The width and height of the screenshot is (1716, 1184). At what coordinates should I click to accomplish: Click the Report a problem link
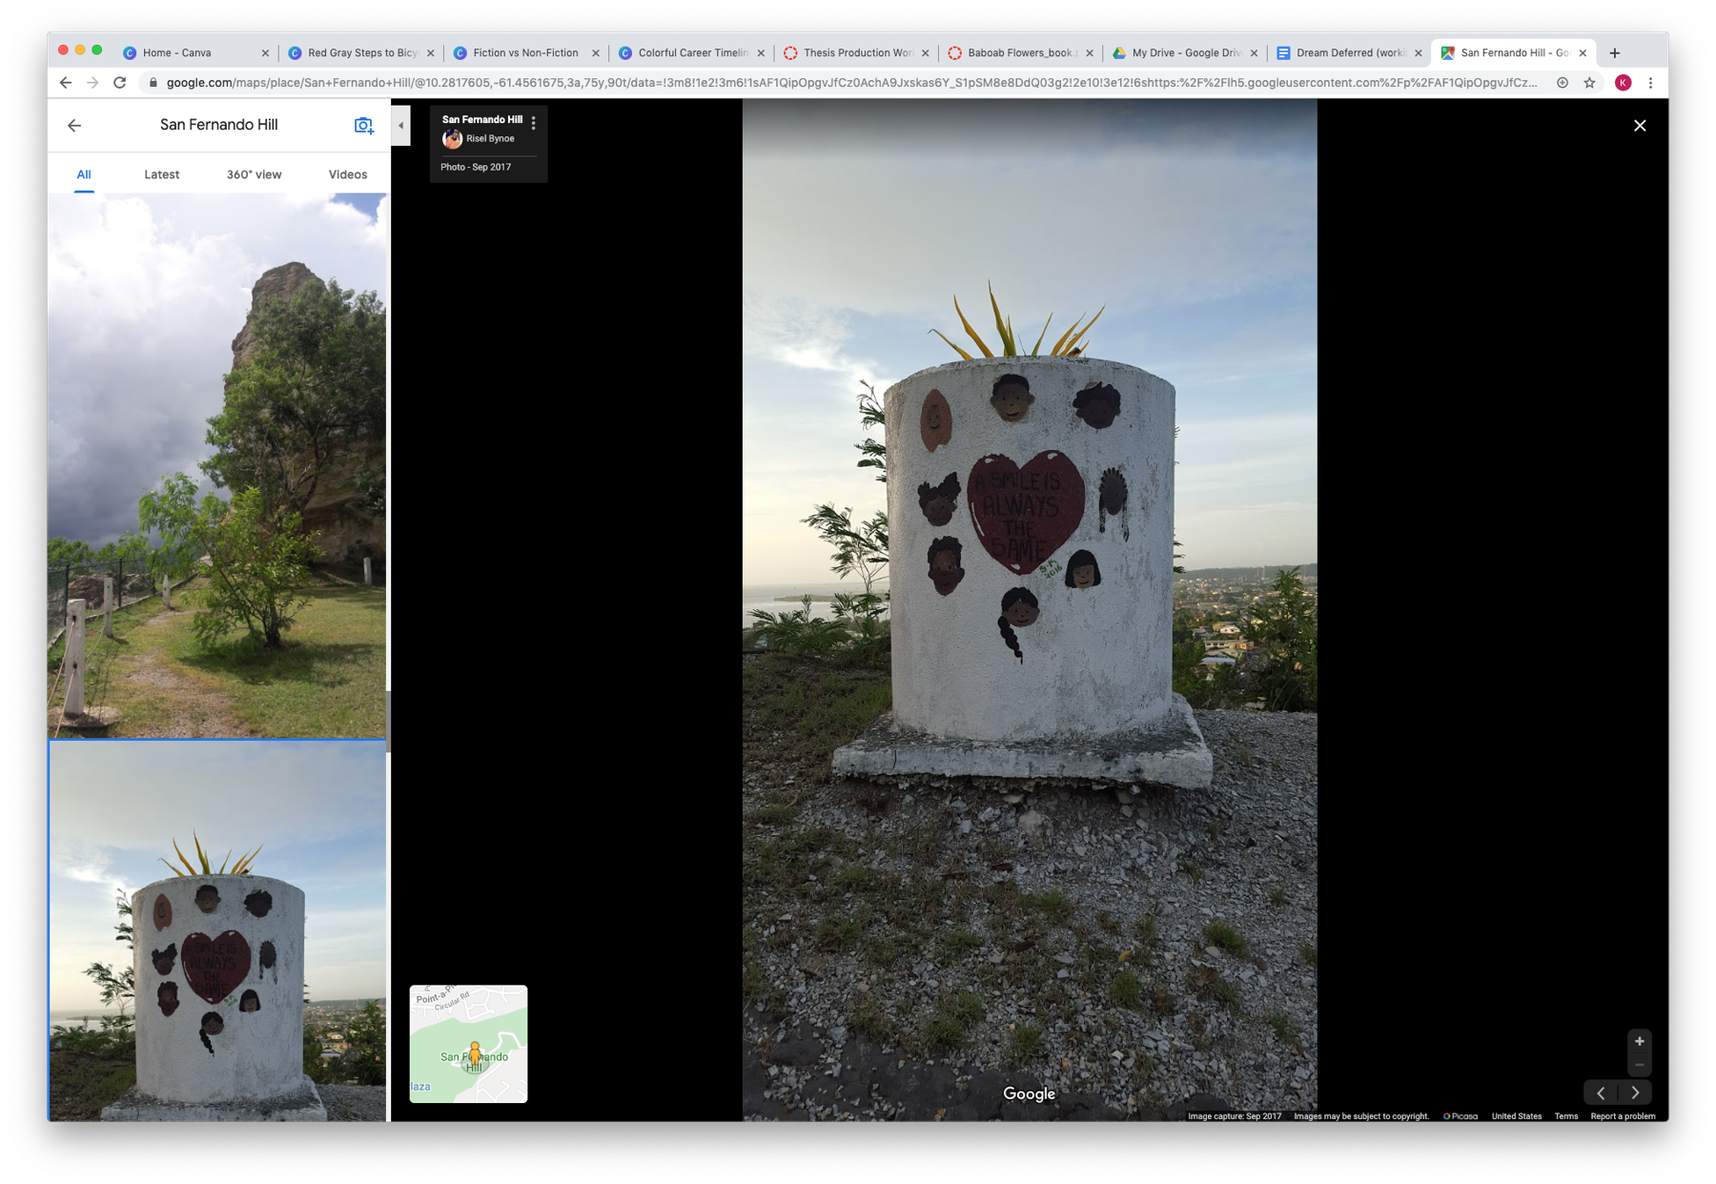pyautogui.click(x=1623, y=1116)
